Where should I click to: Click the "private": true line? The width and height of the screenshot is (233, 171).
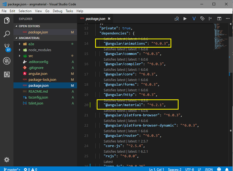pos(116,28)
